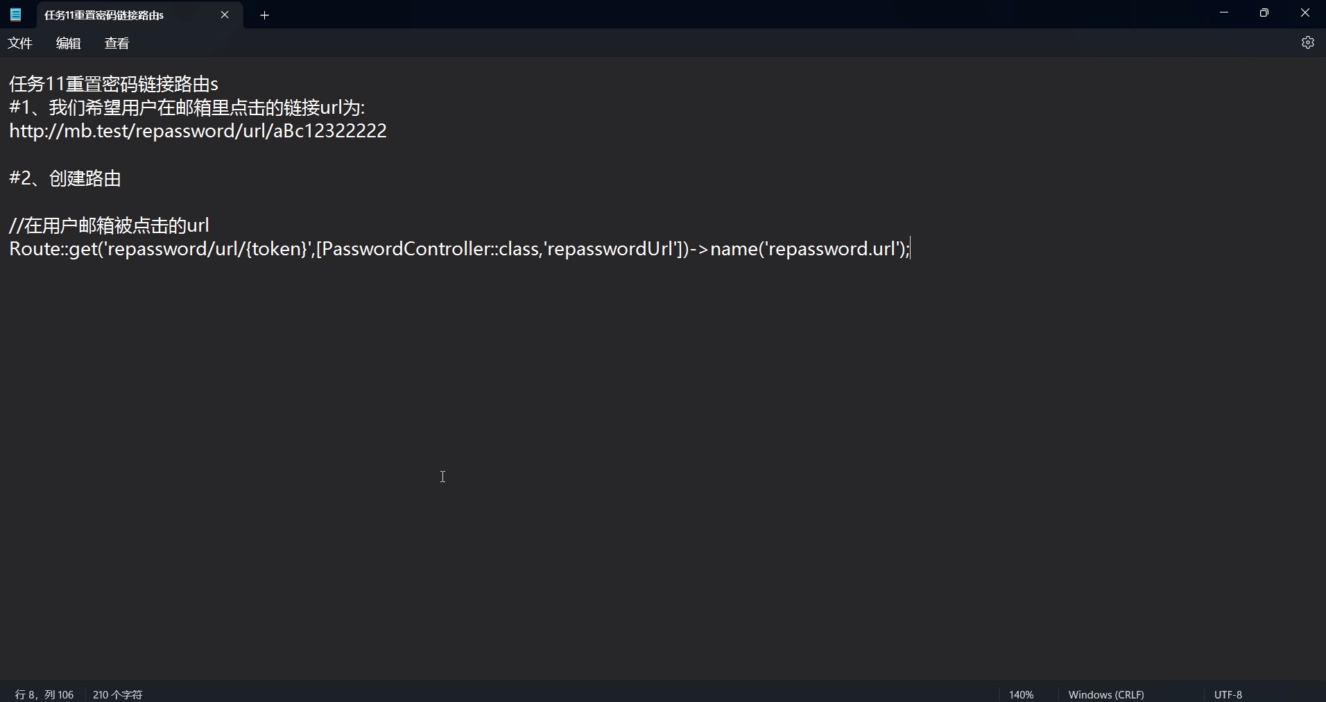Viewport: 1326px width, 702px height.
Task: Open the Windows (CRLF) line-ending selector
Action: tap(1105, 694)
